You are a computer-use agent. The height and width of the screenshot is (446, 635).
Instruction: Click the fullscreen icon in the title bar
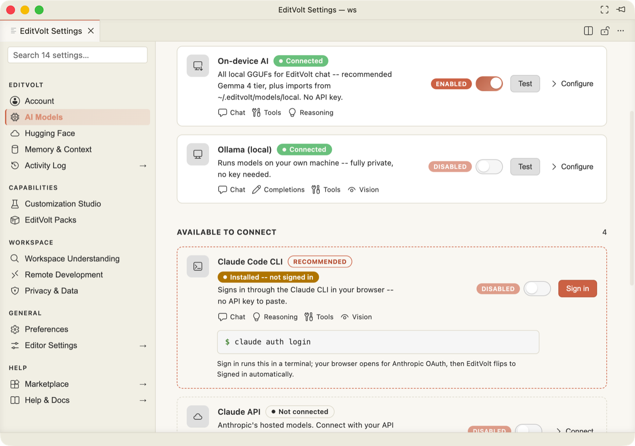tap(605, 10)
